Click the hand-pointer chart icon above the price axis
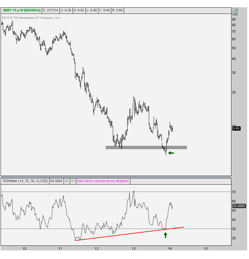 235,10
